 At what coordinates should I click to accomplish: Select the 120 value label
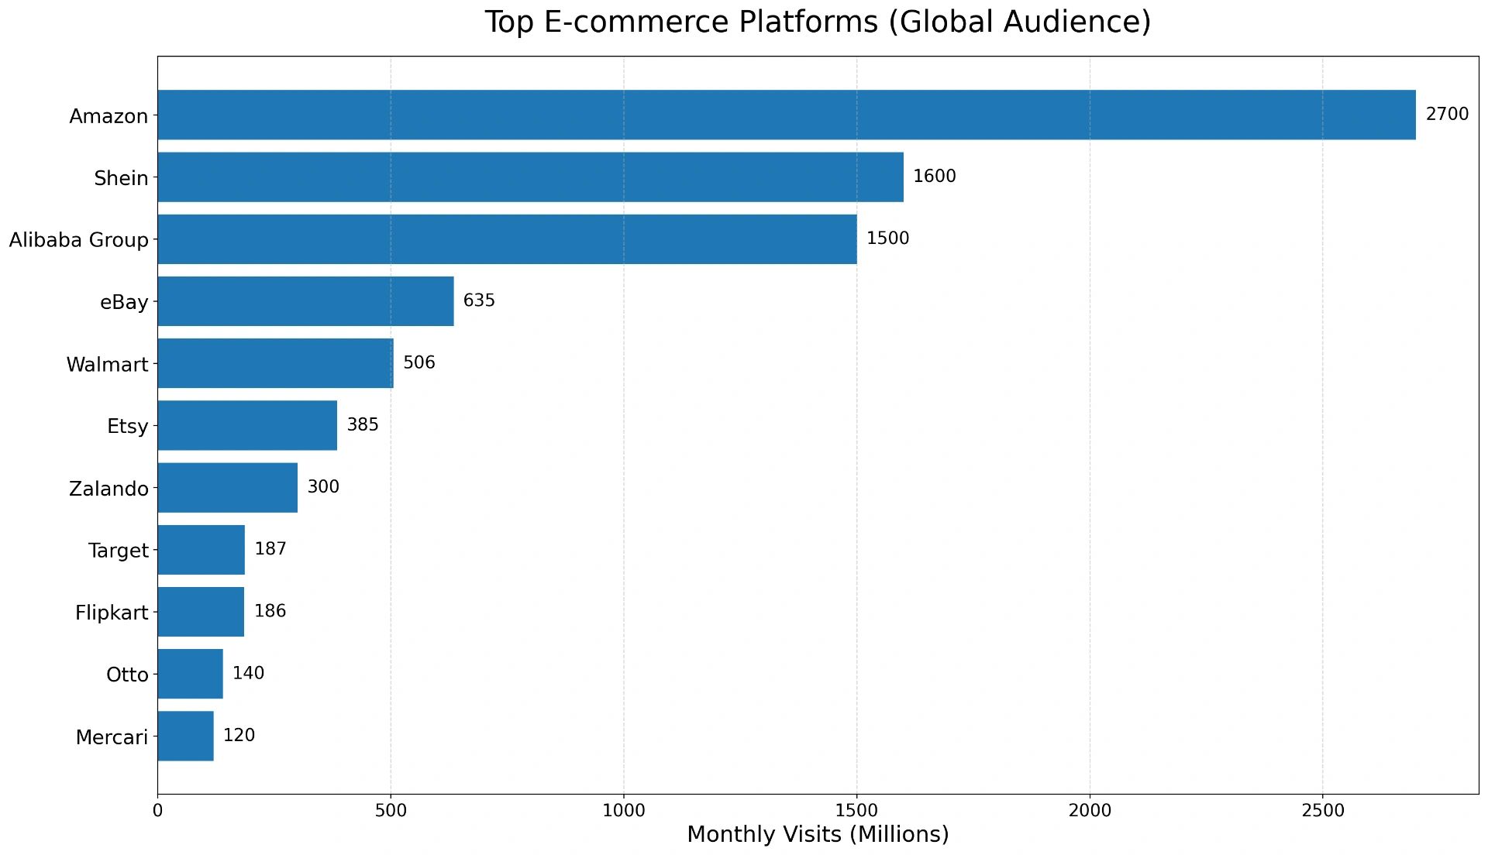pos(239,735)
